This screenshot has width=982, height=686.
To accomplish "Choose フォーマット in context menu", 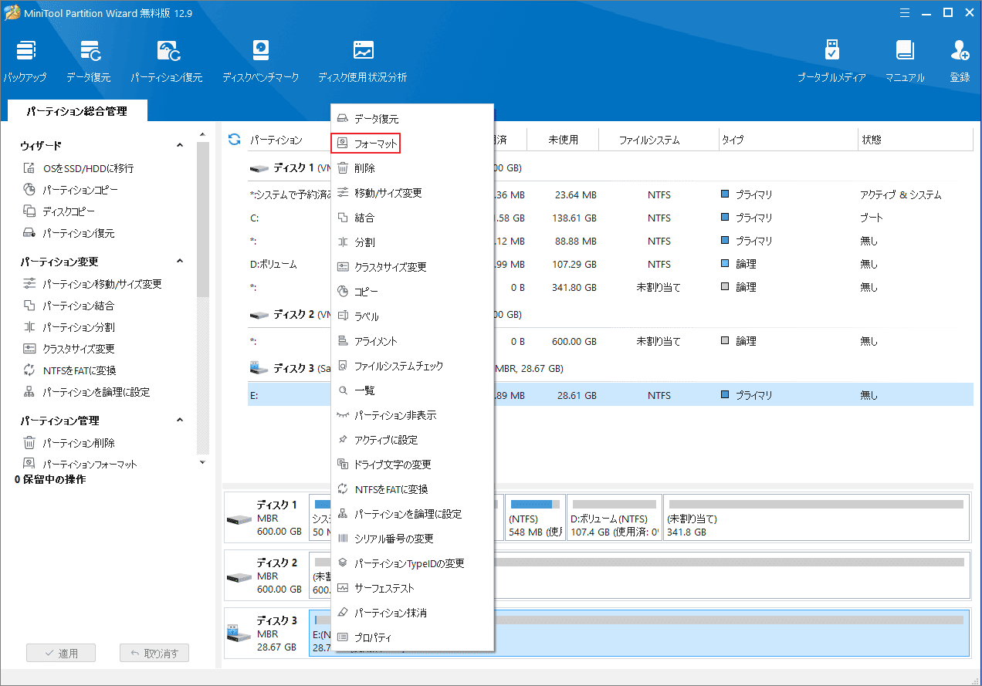I will 364,144.
